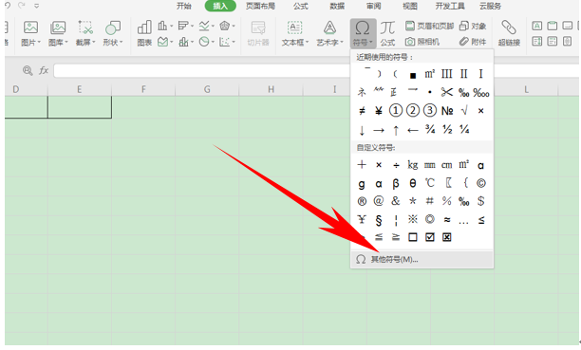Switch to the 开始 ribbon tab
Screen dimensions: 581x350
point(184,6)
